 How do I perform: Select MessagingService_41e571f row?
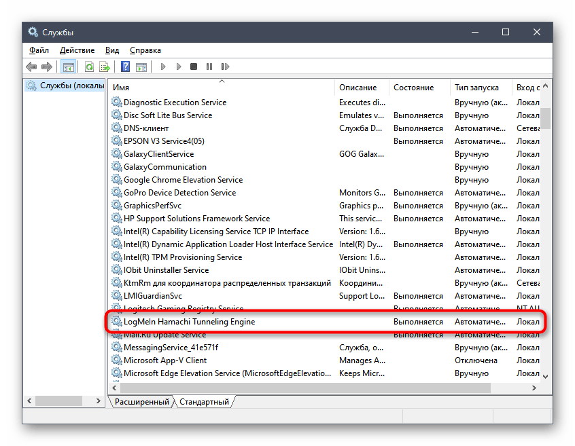pos(325,347)
